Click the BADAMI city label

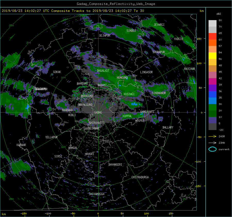(x=102, y=85)
